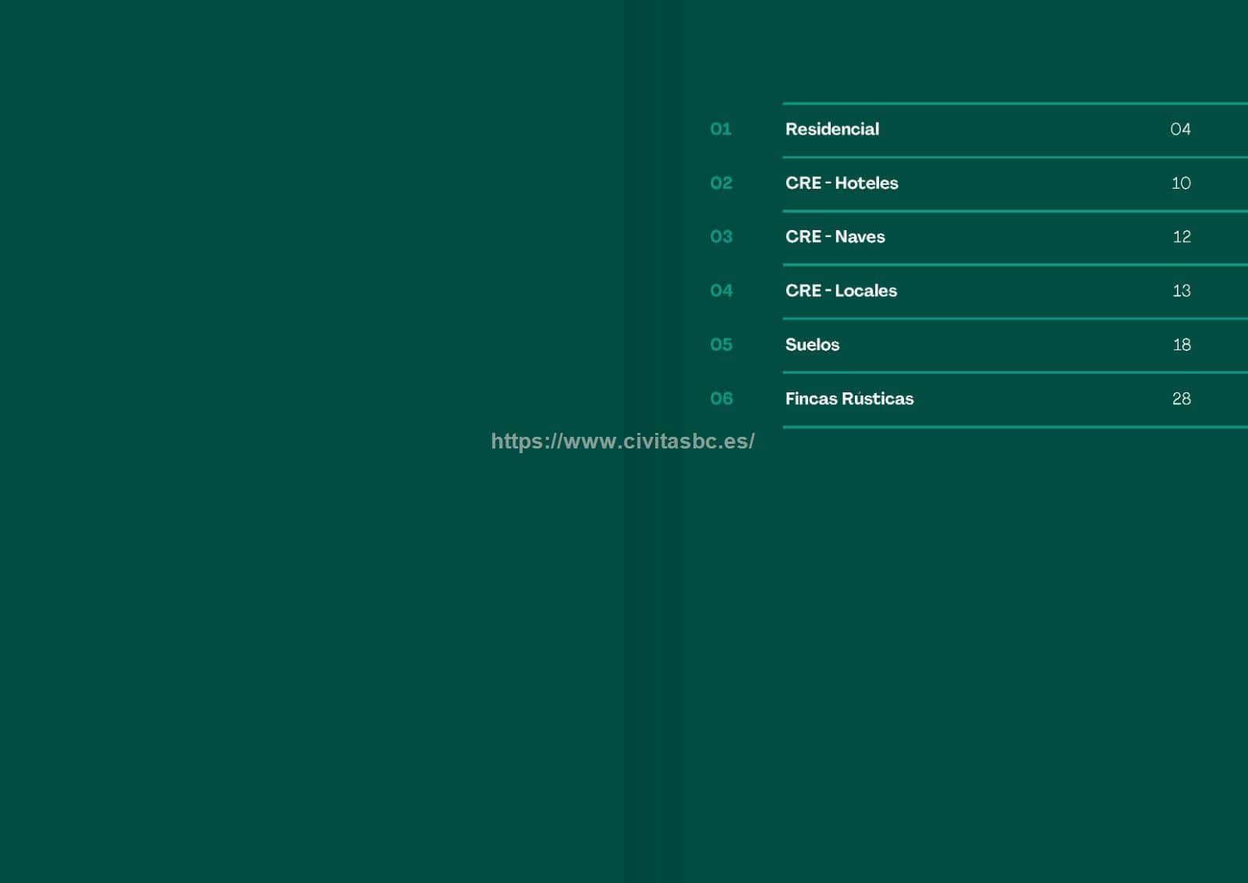The width and height of the screenshot is (1248, 883).
Task: Click page number 10 for Hoteles
Action: [x=1180, y=183]
